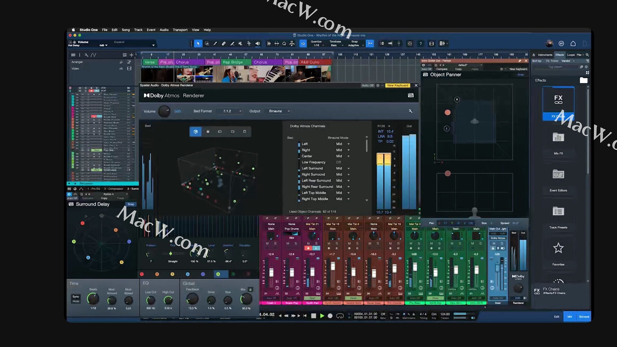The height and width of the screenshot is (347, 617).
Task: Open the Event Editors folder
Action: tap(558, 180)
